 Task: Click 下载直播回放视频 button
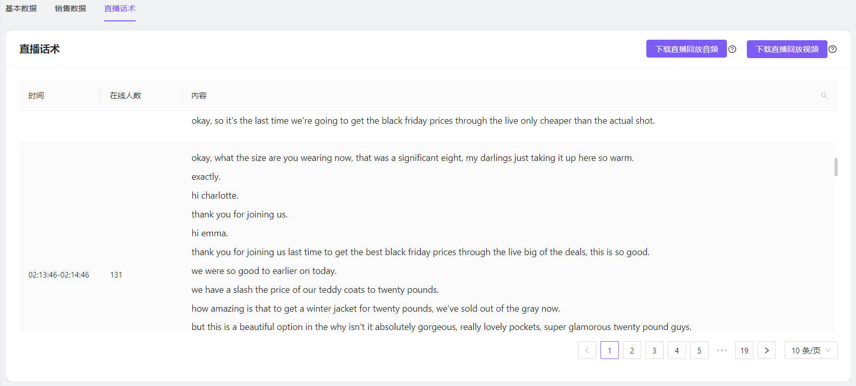787,49
